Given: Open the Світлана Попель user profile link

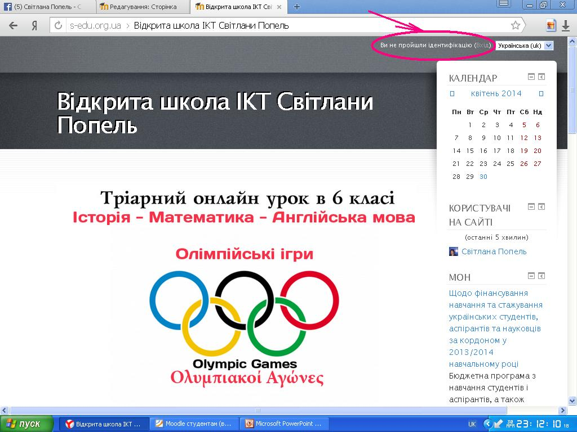Looking at the screenshot, I should click(x=494, y=251).
